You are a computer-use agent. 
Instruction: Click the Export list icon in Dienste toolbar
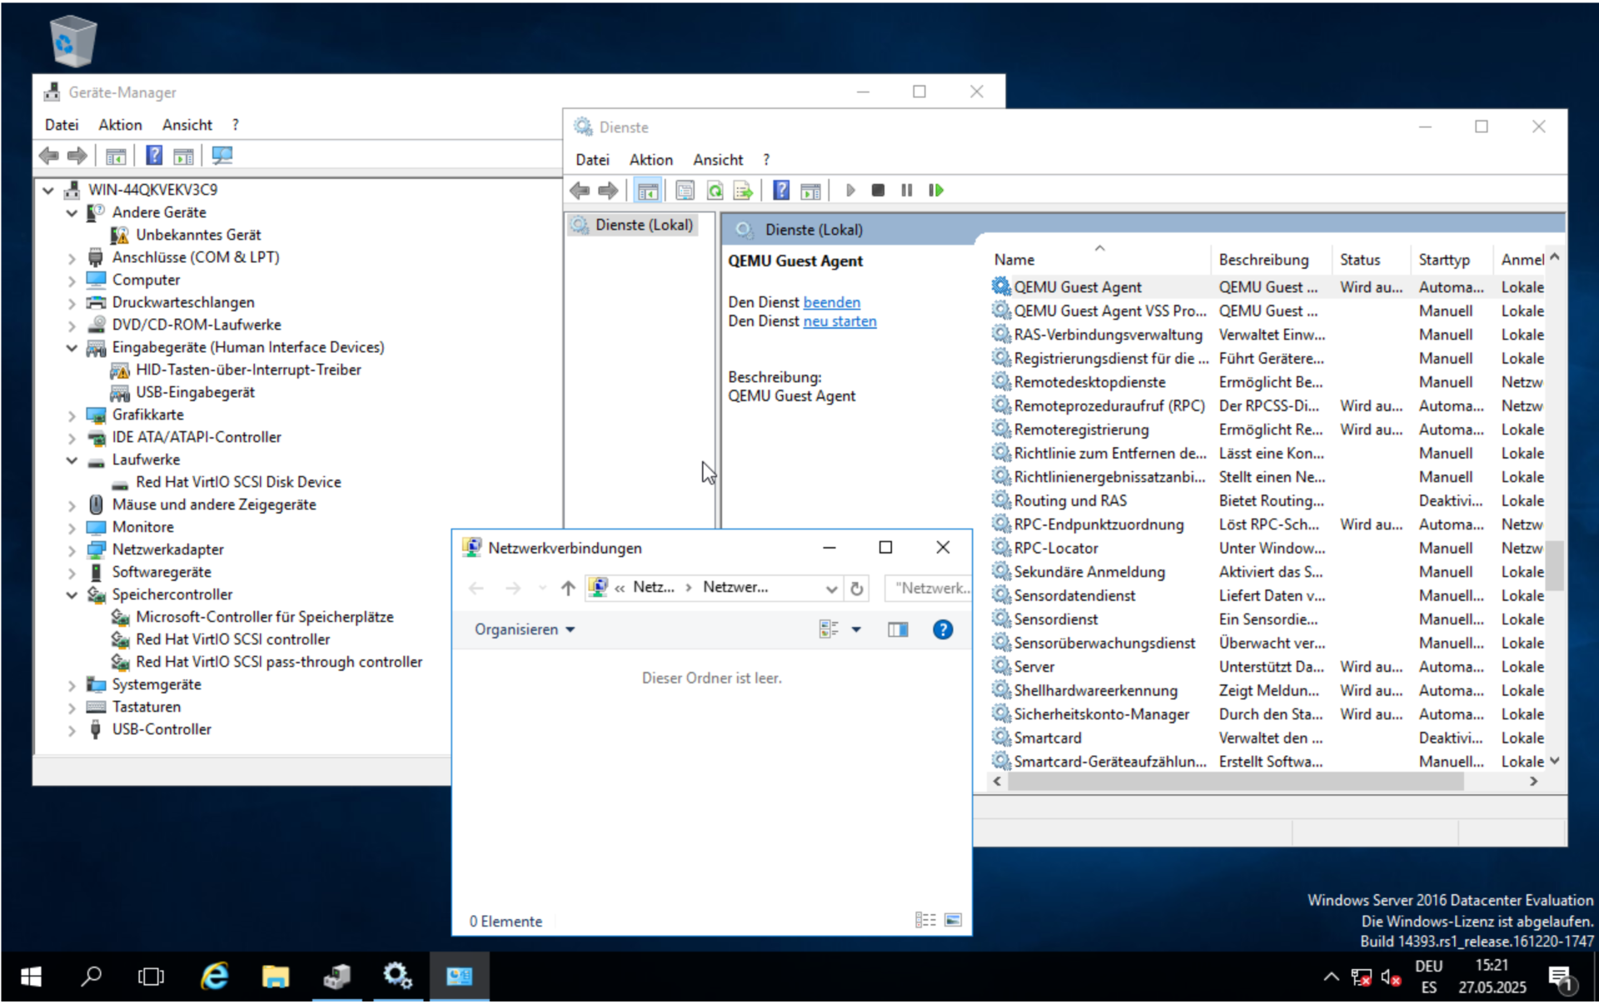[x=743, y=191]
